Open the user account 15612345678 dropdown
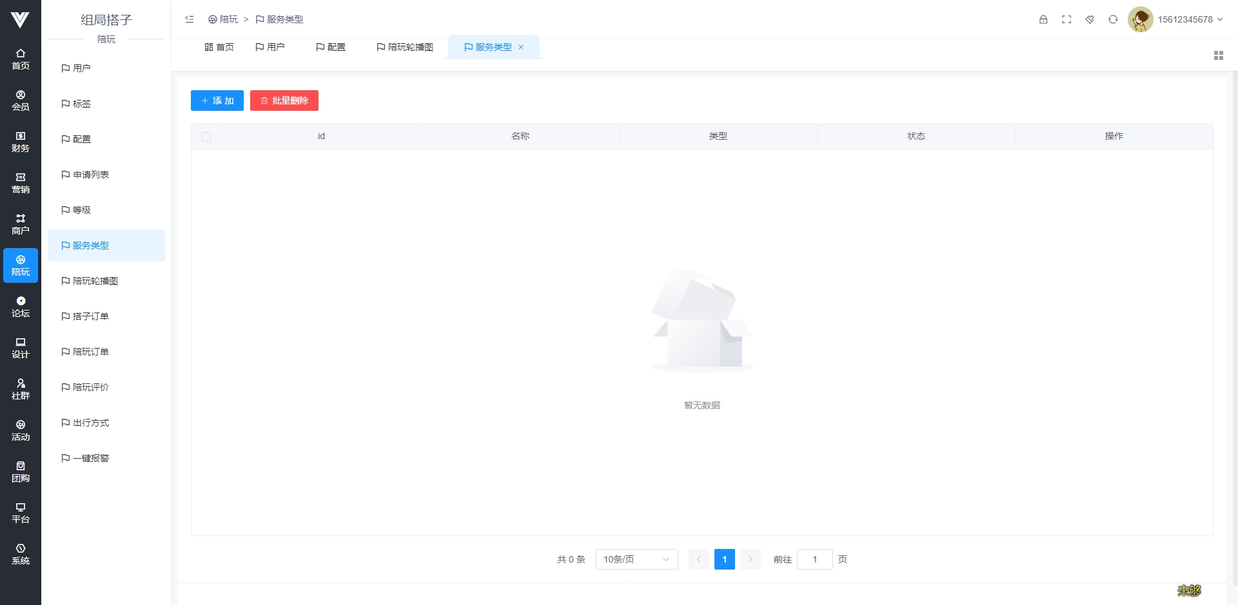 tap(1190, 19)
